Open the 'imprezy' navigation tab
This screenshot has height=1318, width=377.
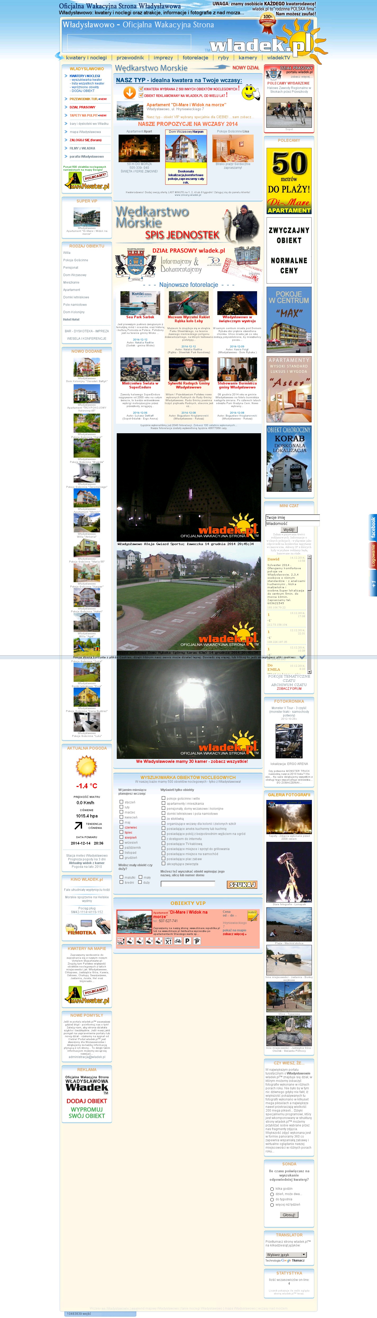163,58
